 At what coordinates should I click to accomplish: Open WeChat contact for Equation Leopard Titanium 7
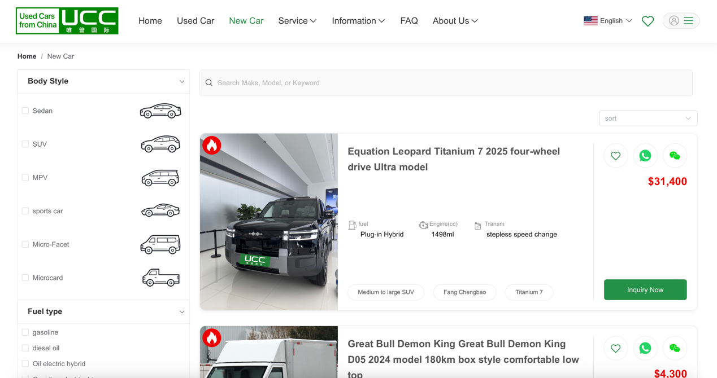pyautogui.click(x=674, y=156)
